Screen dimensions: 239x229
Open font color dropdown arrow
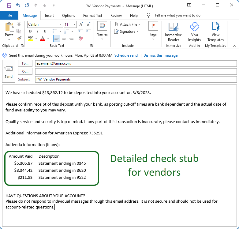pyautogui.click(x=48, y=38)
